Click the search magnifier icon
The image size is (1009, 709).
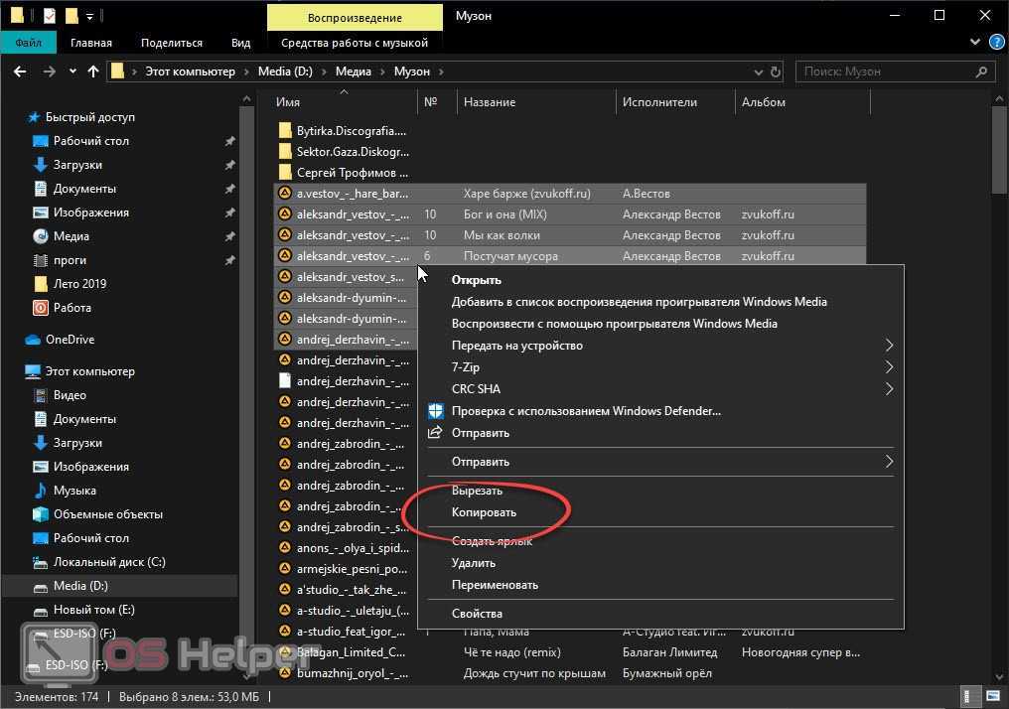(x=981, y=71)
